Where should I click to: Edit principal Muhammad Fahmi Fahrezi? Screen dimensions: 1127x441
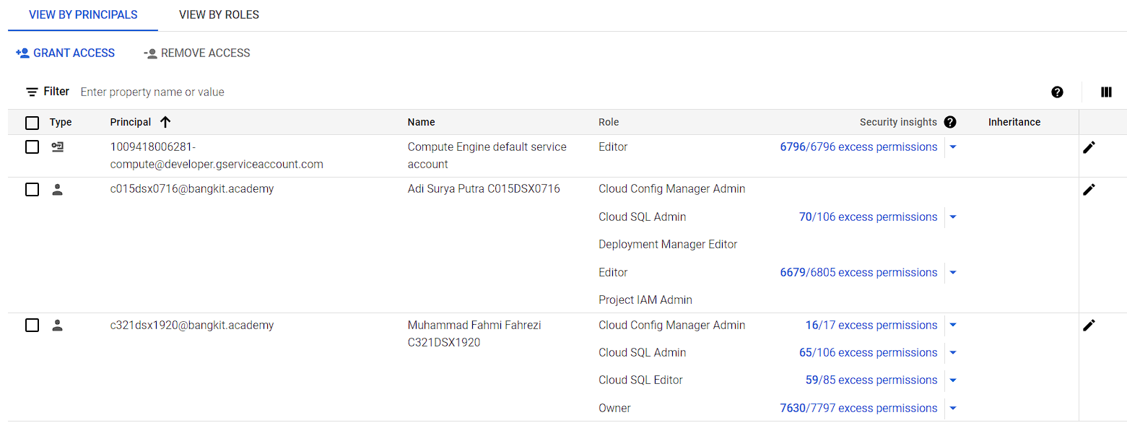pos(1089,326)
